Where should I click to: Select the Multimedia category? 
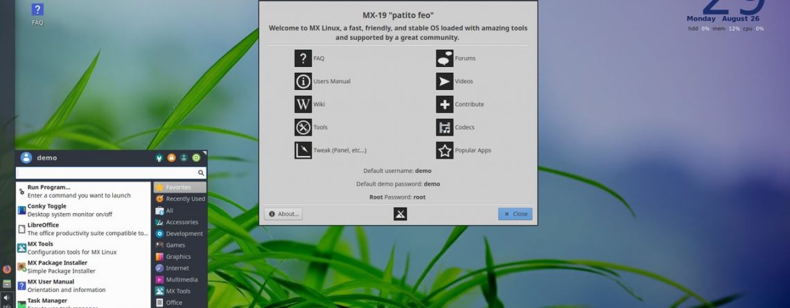pos(180,280)
